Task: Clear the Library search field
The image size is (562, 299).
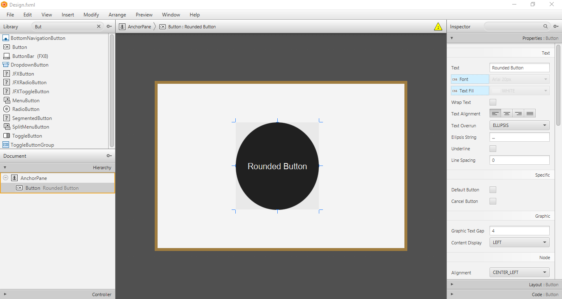Action: tap(98, 26)
